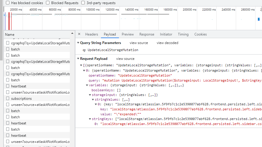Switch to the Headers tab

click(x=92, y=34)
